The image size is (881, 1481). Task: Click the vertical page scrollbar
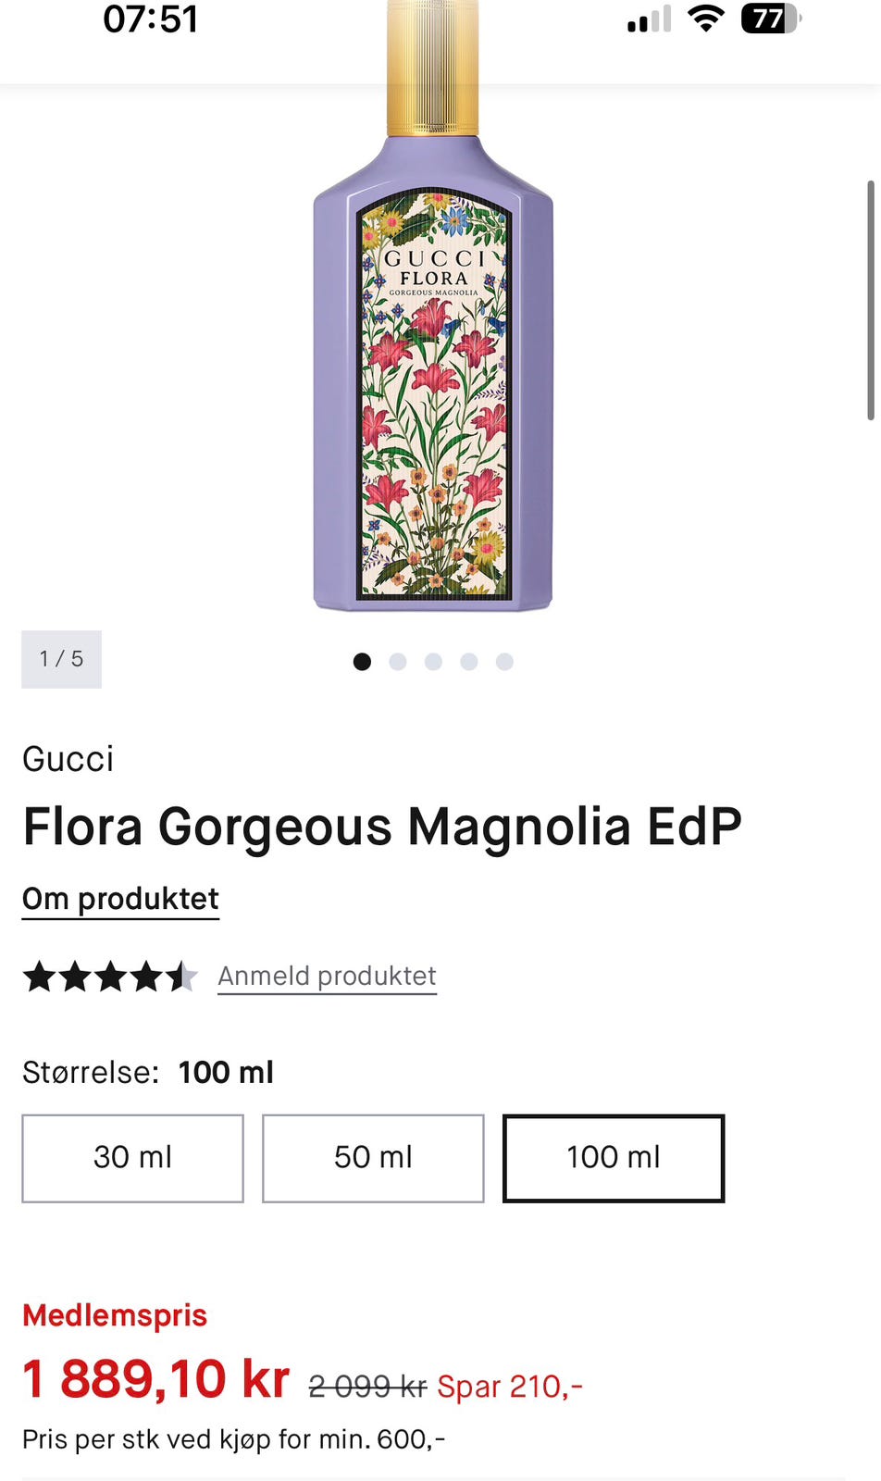pyautogui.click(x=870, y=299)
